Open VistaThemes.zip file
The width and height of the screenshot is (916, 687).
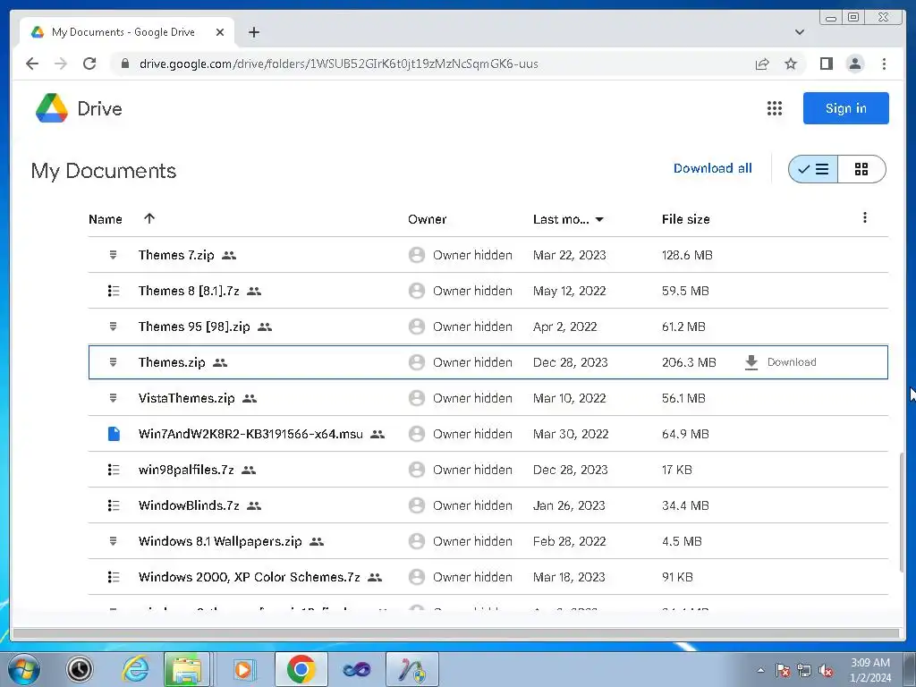coord(186,398)
